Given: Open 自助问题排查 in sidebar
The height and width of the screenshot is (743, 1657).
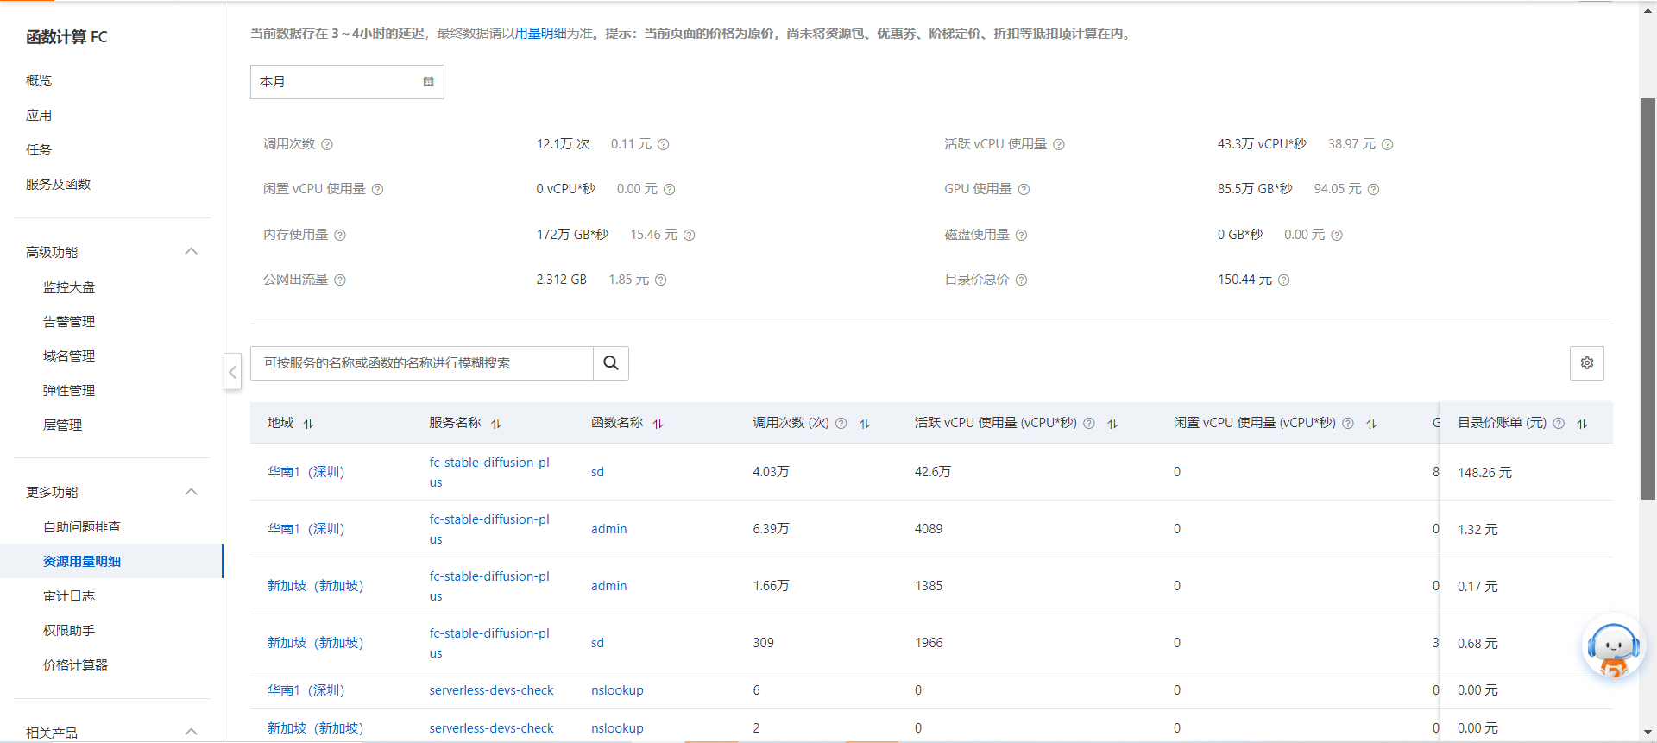Looking at the screenshot, I should 82,527.
